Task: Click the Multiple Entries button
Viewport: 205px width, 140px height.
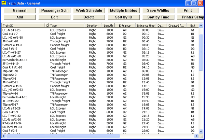Action: (x=124, y=11)
